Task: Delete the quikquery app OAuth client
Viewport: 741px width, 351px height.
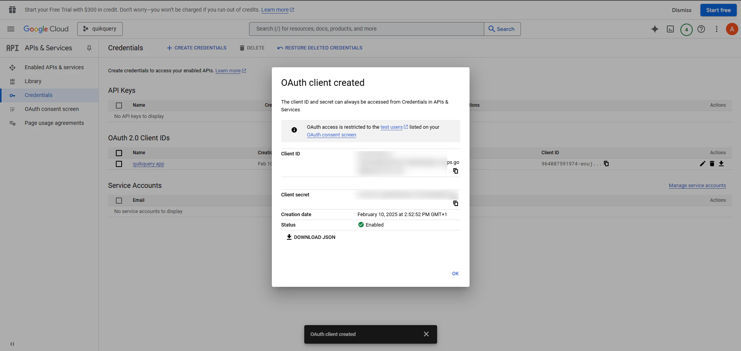Action: (712, 164)
